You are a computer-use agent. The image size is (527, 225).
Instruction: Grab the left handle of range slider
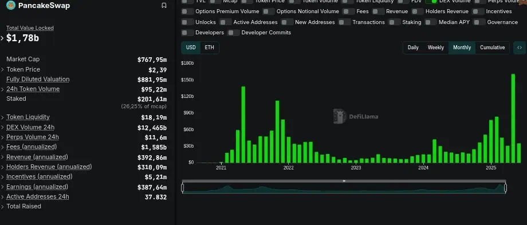tap(183, 188)
